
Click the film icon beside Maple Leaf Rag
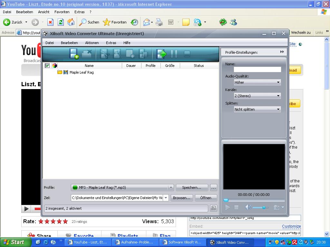pos(66,72)
